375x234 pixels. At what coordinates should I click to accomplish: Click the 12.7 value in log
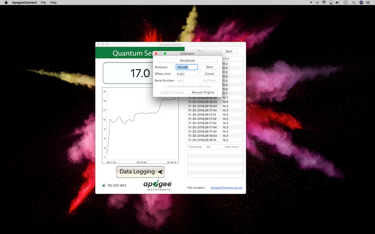225,98
